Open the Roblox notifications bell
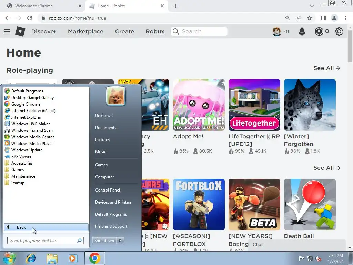Image resolution: width=353 pixels, height=265 pixels. click(x=302, y=31)
